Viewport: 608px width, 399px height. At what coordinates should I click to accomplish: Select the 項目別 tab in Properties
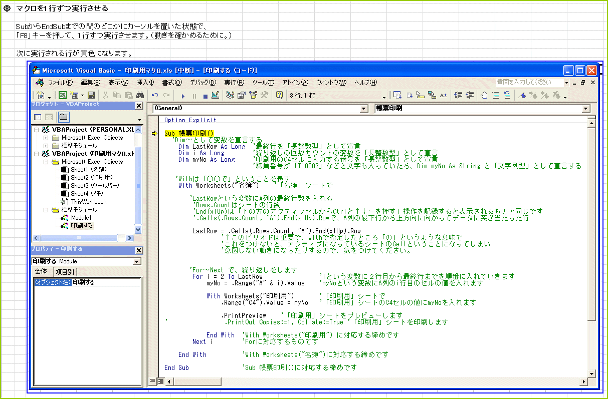pos(64,272)
